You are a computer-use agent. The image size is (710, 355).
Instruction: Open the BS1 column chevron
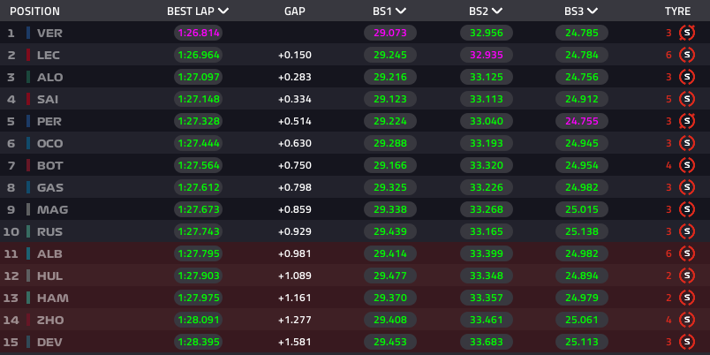pyautogui.click(x=401, y=11)
